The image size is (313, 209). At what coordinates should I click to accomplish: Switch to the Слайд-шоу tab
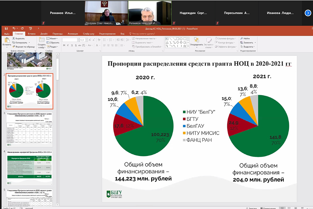point(88,34)
